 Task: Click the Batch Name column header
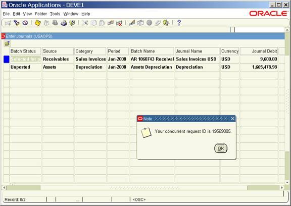pyautogui.click(x=152, y=51)
